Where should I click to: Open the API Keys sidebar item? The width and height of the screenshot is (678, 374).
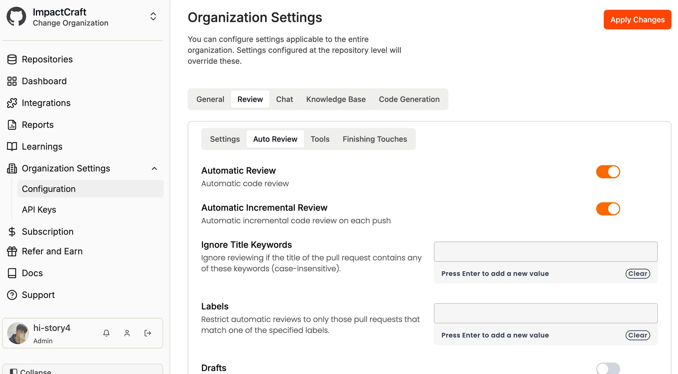39,210
